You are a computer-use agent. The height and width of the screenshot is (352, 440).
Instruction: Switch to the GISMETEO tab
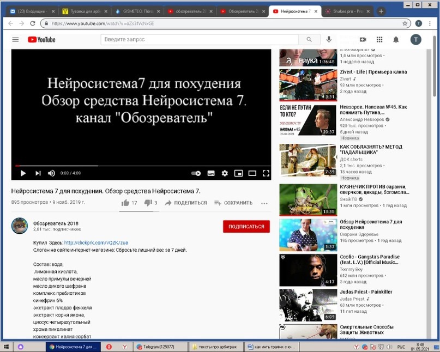point(137,11)
